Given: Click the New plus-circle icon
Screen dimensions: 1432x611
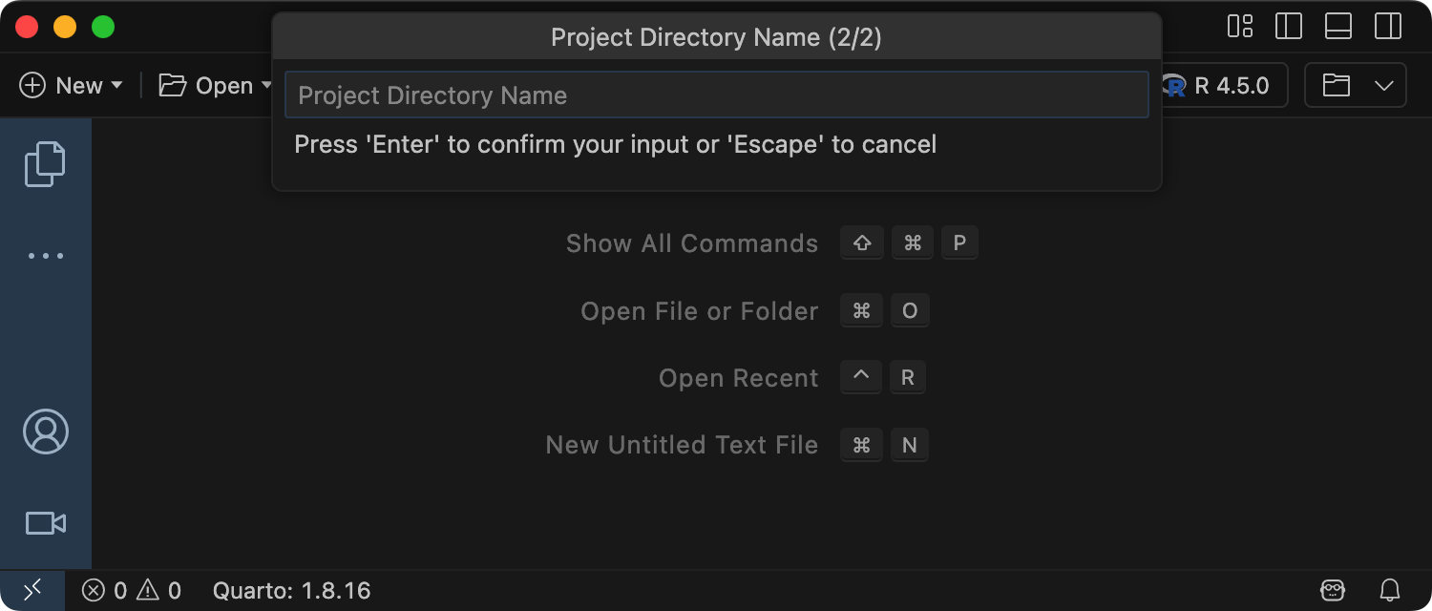Looking at the screenshot, I should pyautogui.click(x=32, y=86).
